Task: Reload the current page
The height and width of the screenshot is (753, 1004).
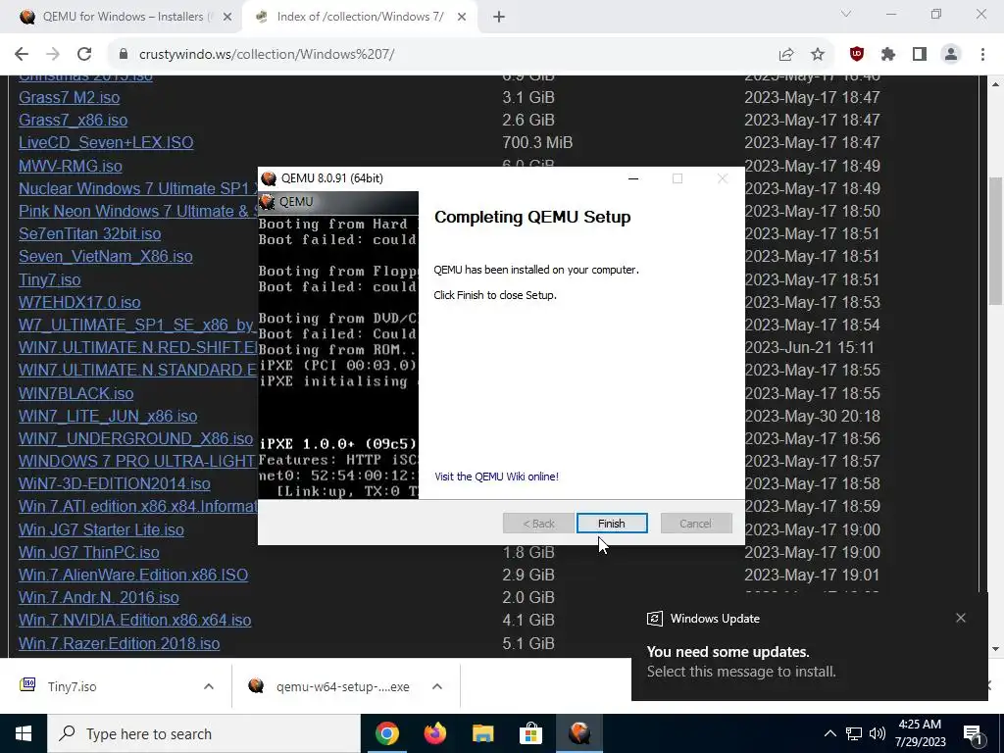Action: (84, 55)
